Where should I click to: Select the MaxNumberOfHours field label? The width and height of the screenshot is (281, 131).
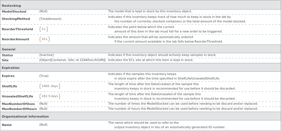19,109
